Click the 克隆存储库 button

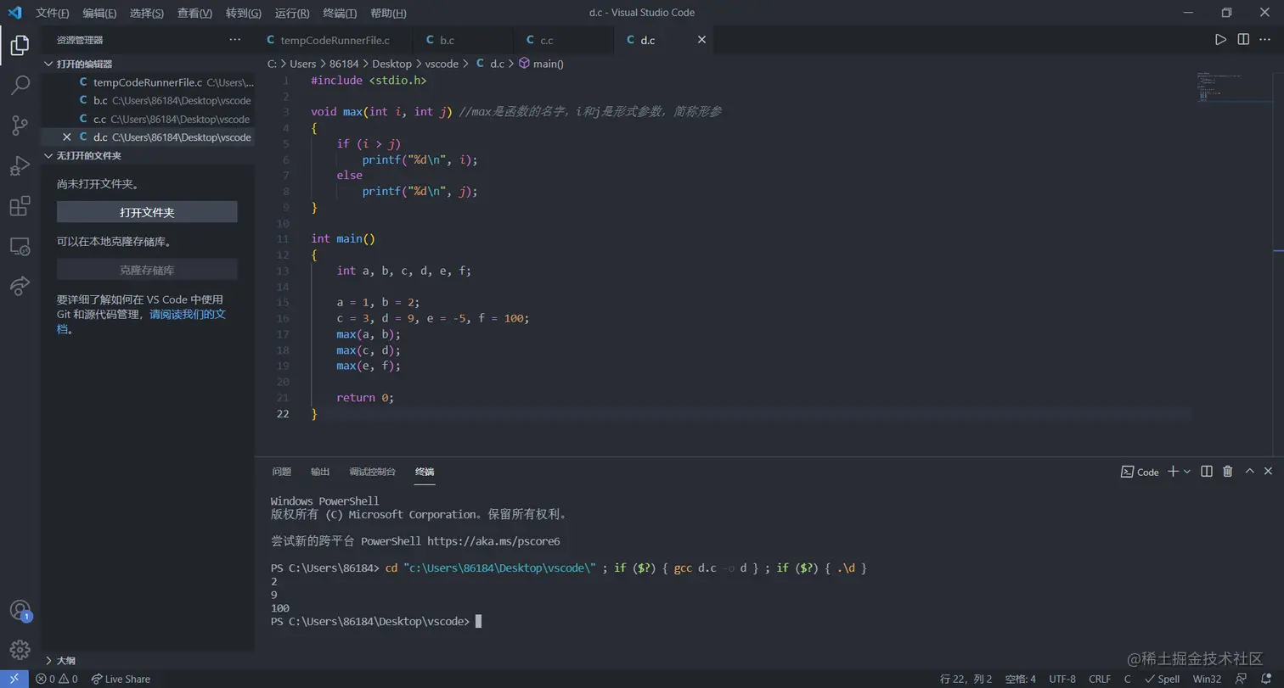pos(147,270)
